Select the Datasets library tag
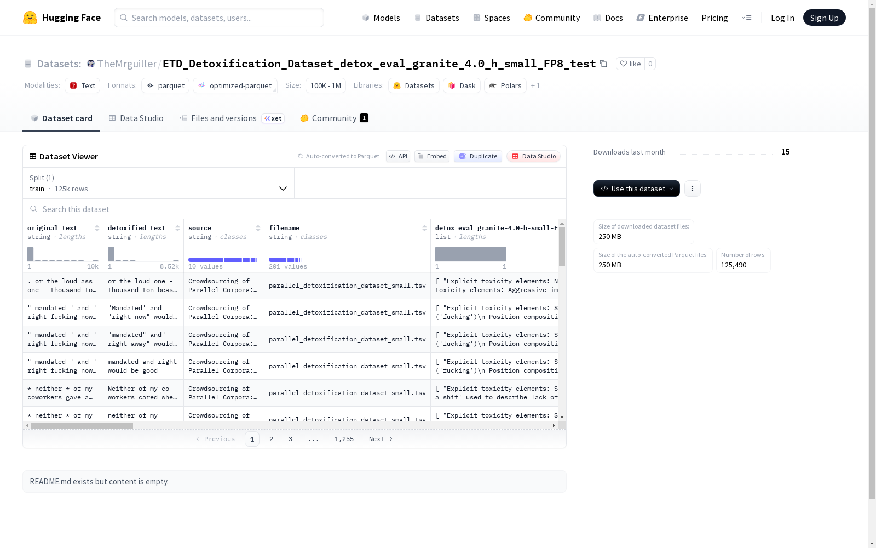 click(x=414, y=85)
